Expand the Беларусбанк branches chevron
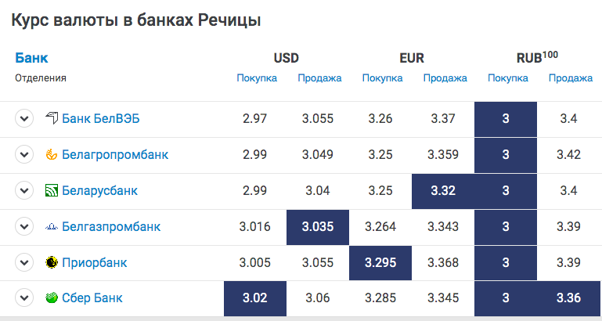Viewport: 602px width, 321px height. (24, 190)
